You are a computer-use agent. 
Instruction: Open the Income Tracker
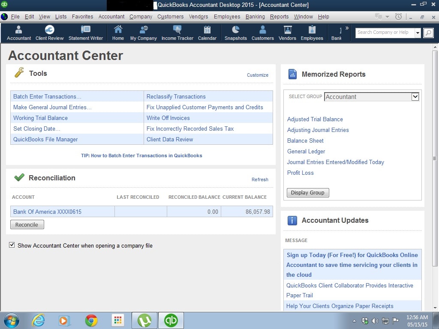coord(177,33)
